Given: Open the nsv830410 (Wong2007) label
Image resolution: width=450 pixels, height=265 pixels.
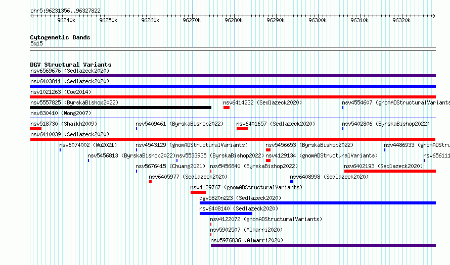Looking at the screenshot, I should [x=61, y=113].
